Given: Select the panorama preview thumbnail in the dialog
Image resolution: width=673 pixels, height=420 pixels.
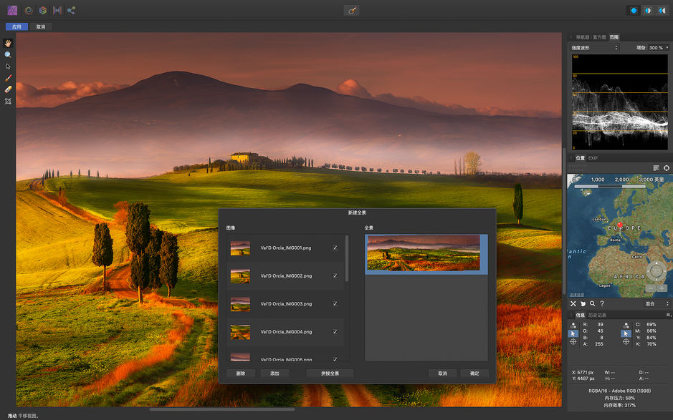Looking at the screenshot, I should click(x=425, y=253).
